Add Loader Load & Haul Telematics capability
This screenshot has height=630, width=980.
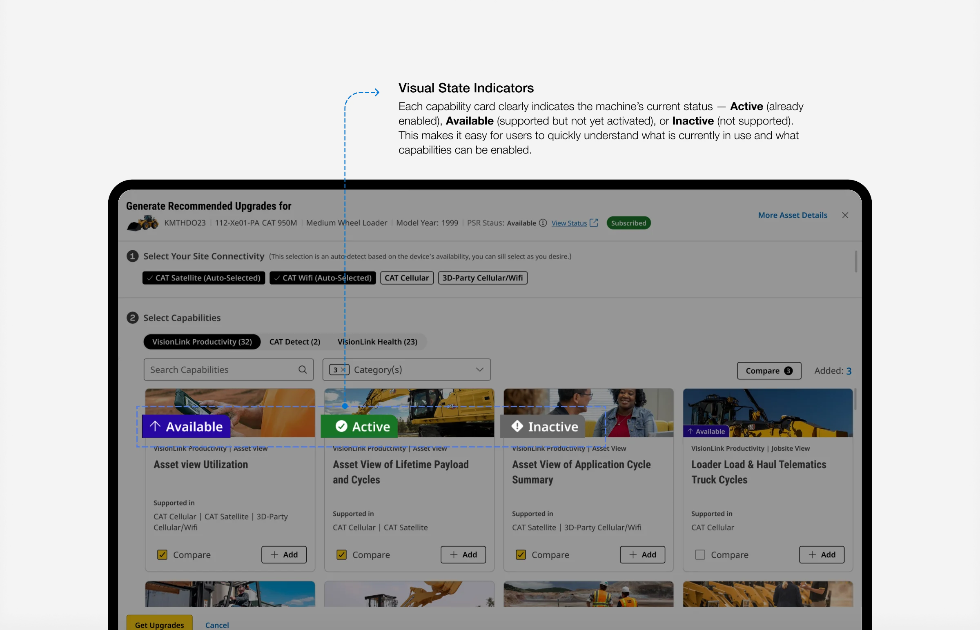822,555
